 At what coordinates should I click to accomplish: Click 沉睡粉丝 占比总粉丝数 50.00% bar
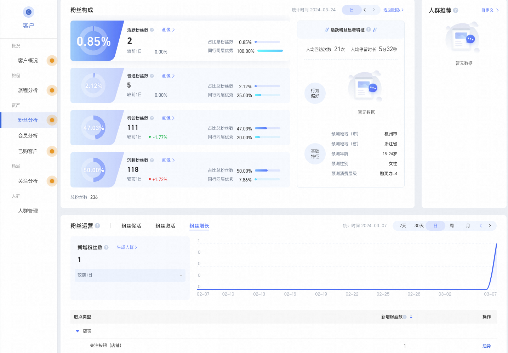click(268, 170)
